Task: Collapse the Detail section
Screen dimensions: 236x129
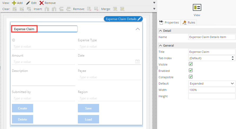Action: [161, 31]
